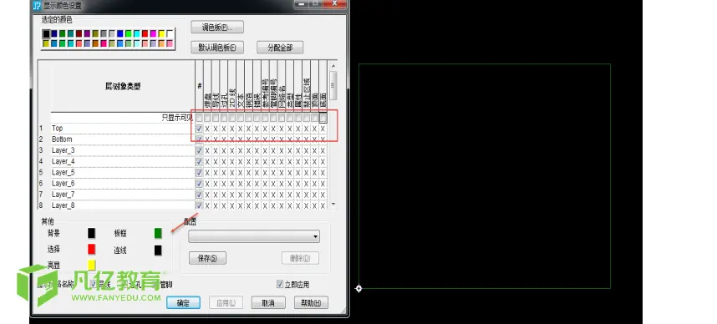Check 只显示可见 box under the 底面 column
Image resolution: width=717 pixels, height=324 pixels.
pos(323,118)
